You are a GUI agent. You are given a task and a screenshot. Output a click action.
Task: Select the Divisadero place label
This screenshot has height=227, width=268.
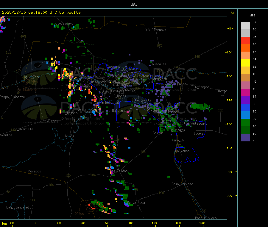(64, 24)
